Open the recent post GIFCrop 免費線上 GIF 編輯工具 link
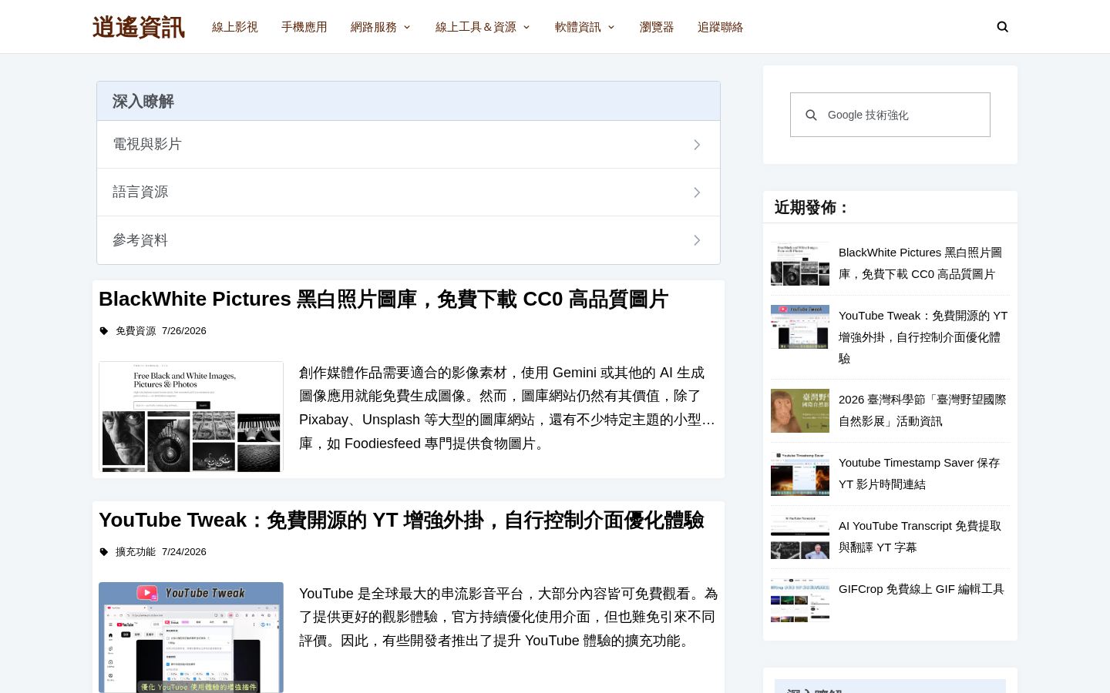 (x=921, y=589)
